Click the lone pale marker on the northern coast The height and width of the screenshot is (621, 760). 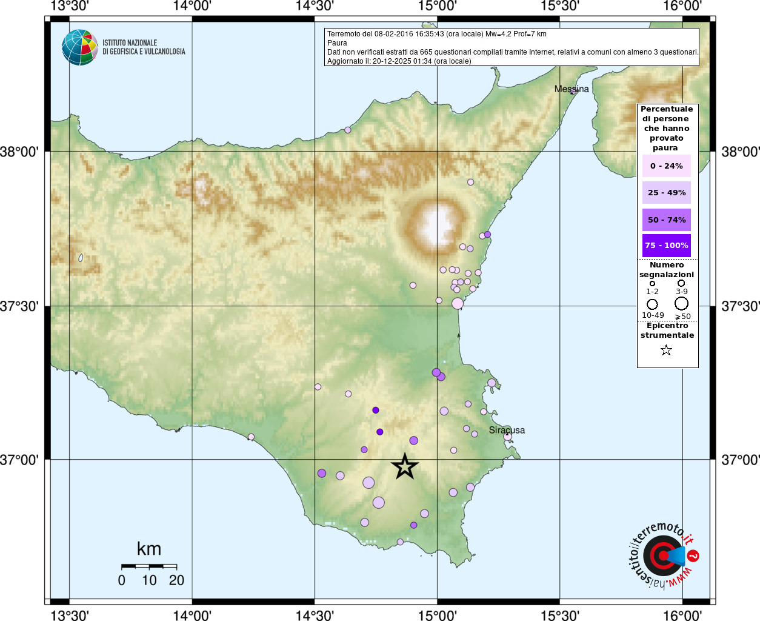click(x=348, y=130)
